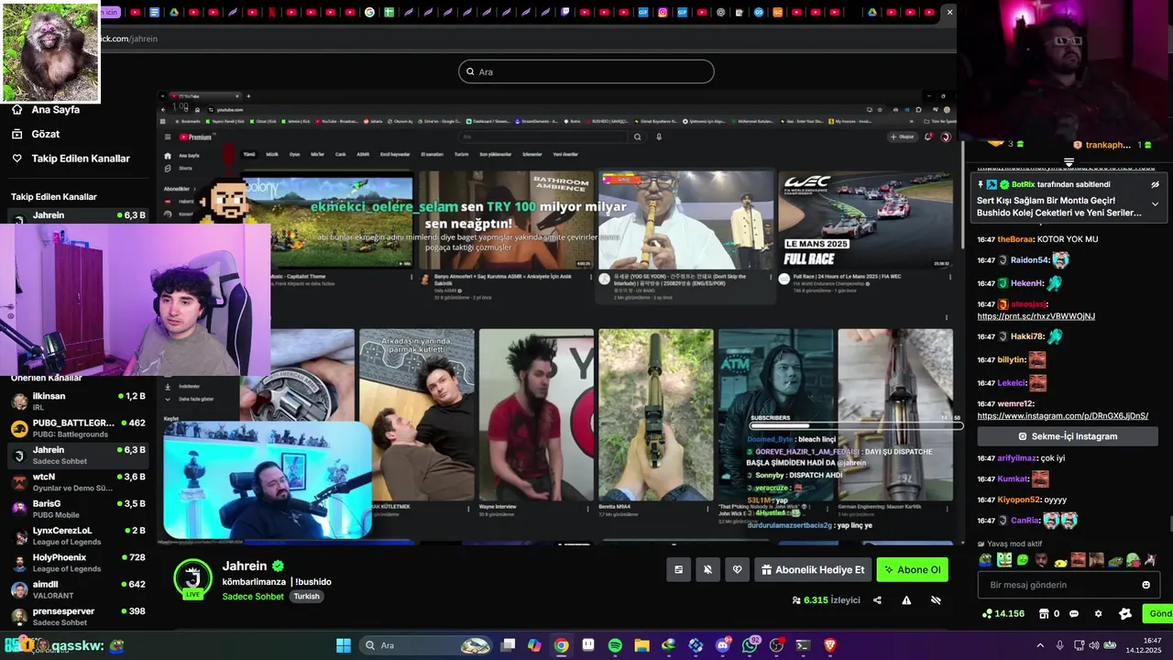Hide the pinned BotRix message

1156,184
